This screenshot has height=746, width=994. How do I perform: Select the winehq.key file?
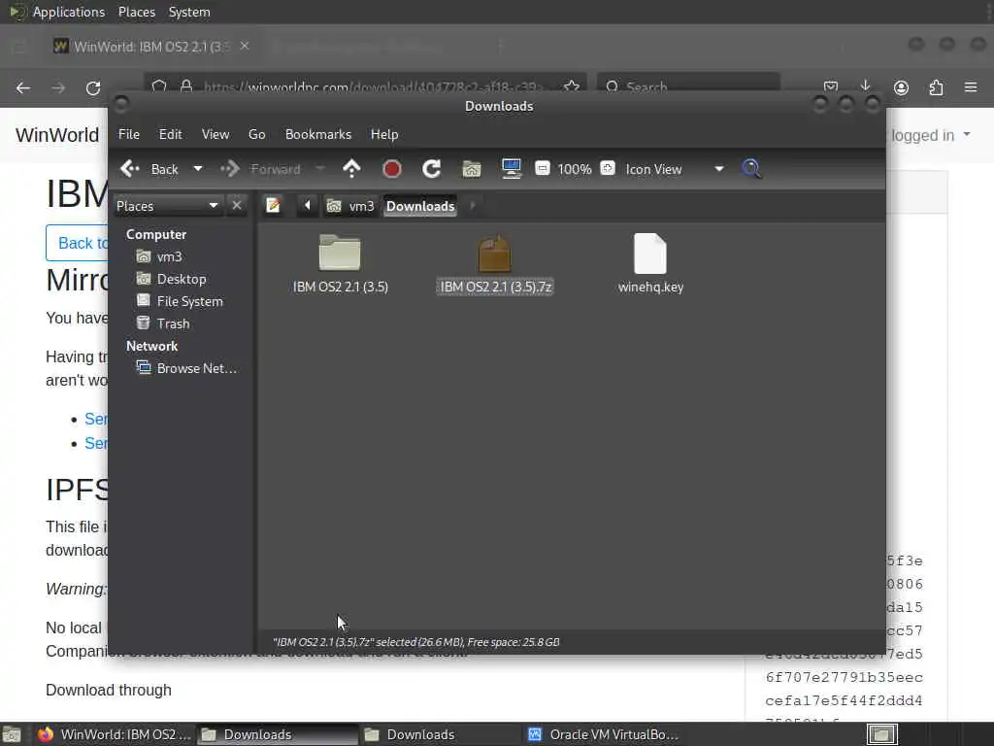tap(650, 264)
